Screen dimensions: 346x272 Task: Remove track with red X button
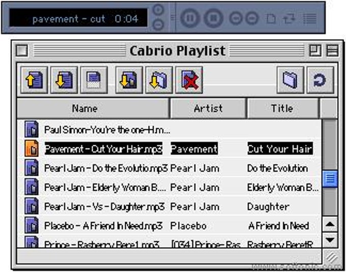point(189,80)
